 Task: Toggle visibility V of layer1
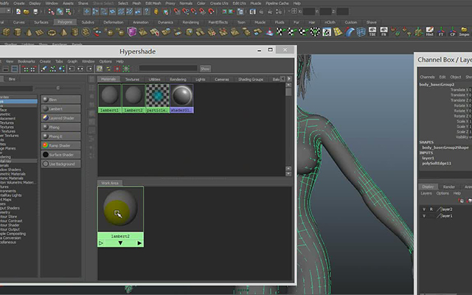[x=424, y=216]
